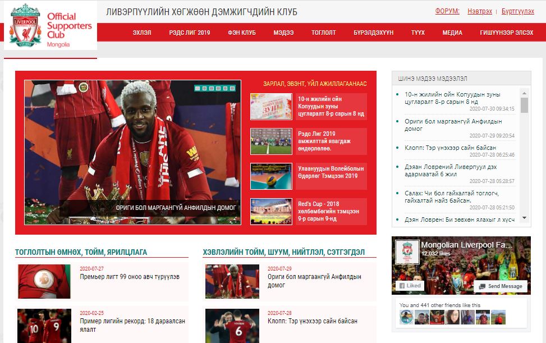The image size is (546, 343).
Task: Open news Дэян Ловрений Ливерпуул дэх адармаатай 6 жил
Action: (451, 170)
